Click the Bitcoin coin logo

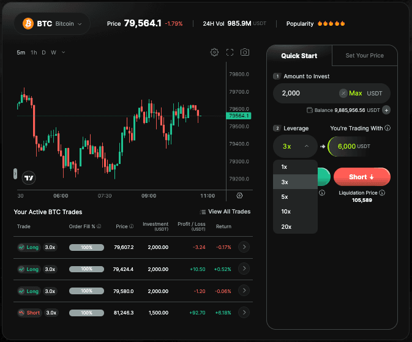(x=28, y=24)
